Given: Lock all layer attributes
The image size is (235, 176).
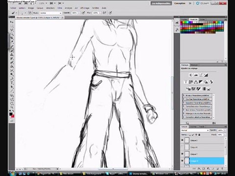Looking at the screenshot, I should tap(199, 135).
